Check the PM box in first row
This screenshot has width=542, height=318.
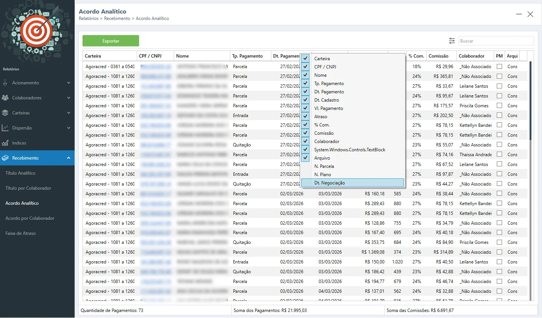499,67
